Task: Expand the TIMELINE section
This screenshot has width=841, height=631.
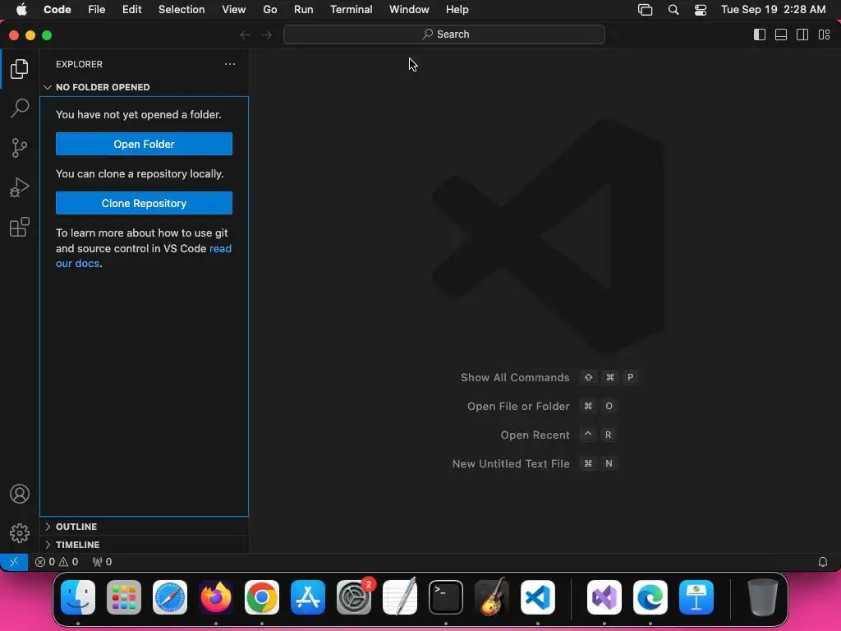Action: [144, 545]
